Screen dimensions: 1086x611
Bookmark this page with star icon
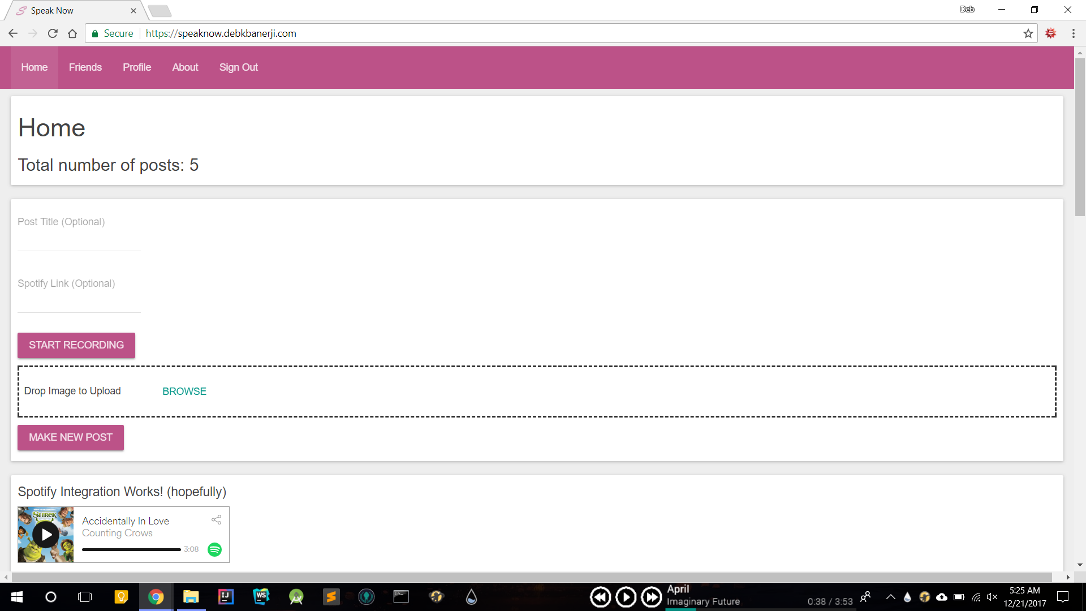coord(1028,33)
